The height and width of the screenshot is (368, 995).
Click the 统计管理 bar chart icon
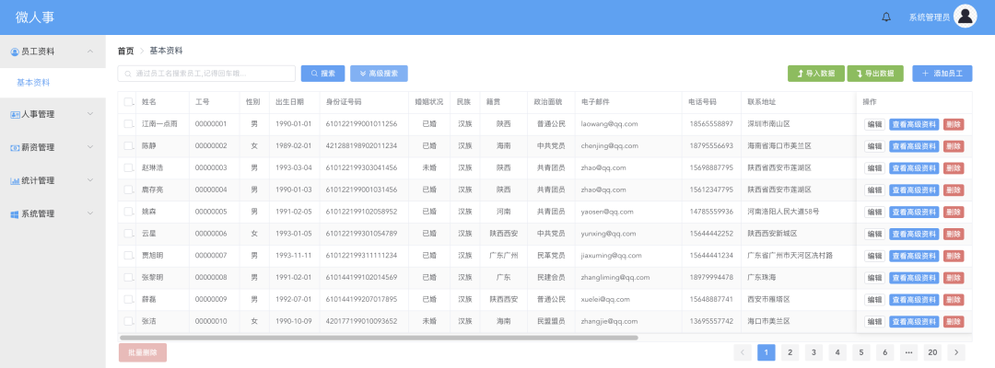click(16, 180)
